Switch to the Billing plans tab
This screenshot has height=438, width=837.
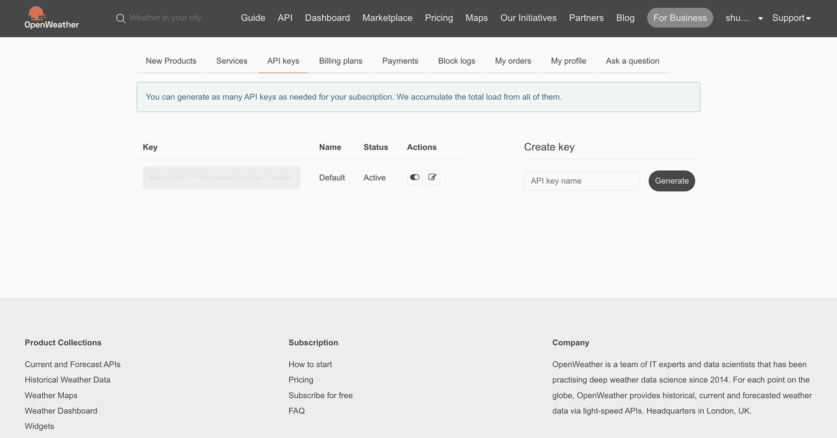coord(340,61)
